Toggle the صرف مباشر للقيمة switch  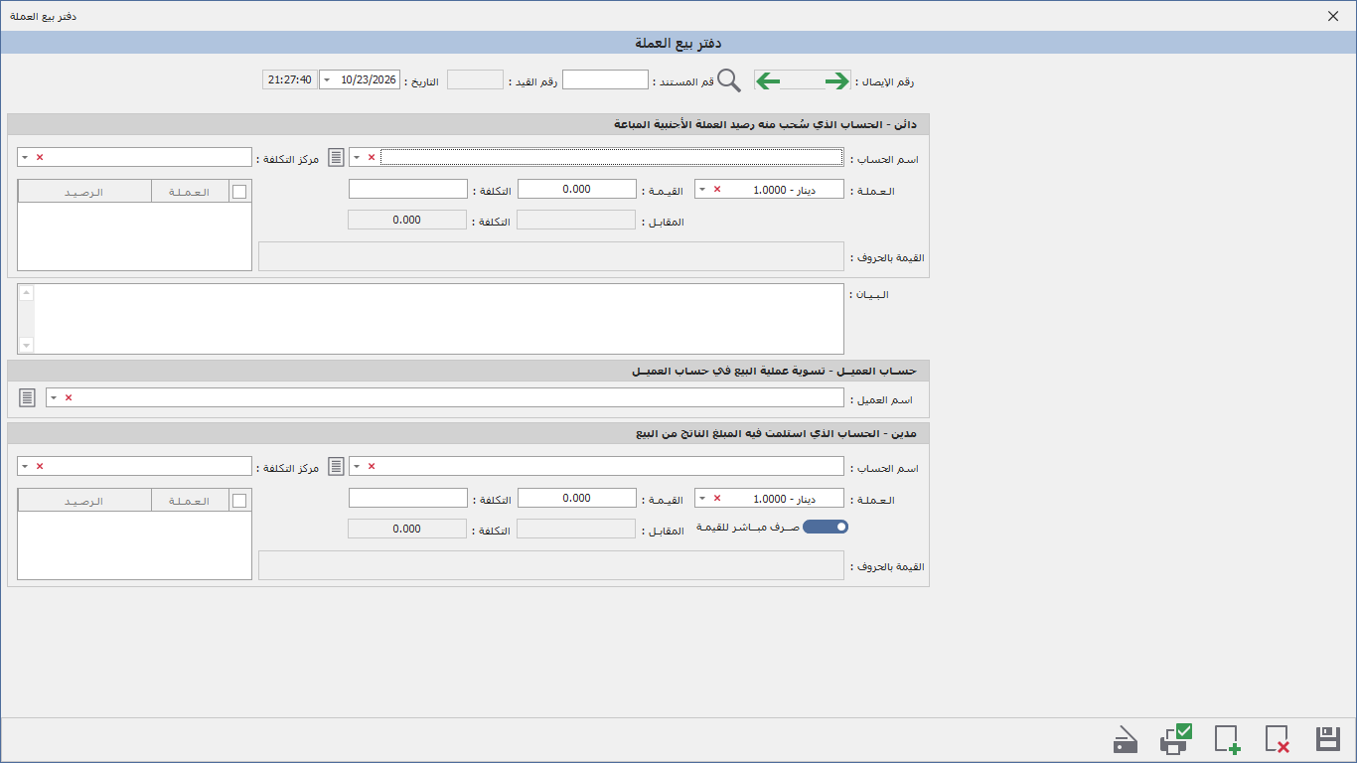coord(826,527)
